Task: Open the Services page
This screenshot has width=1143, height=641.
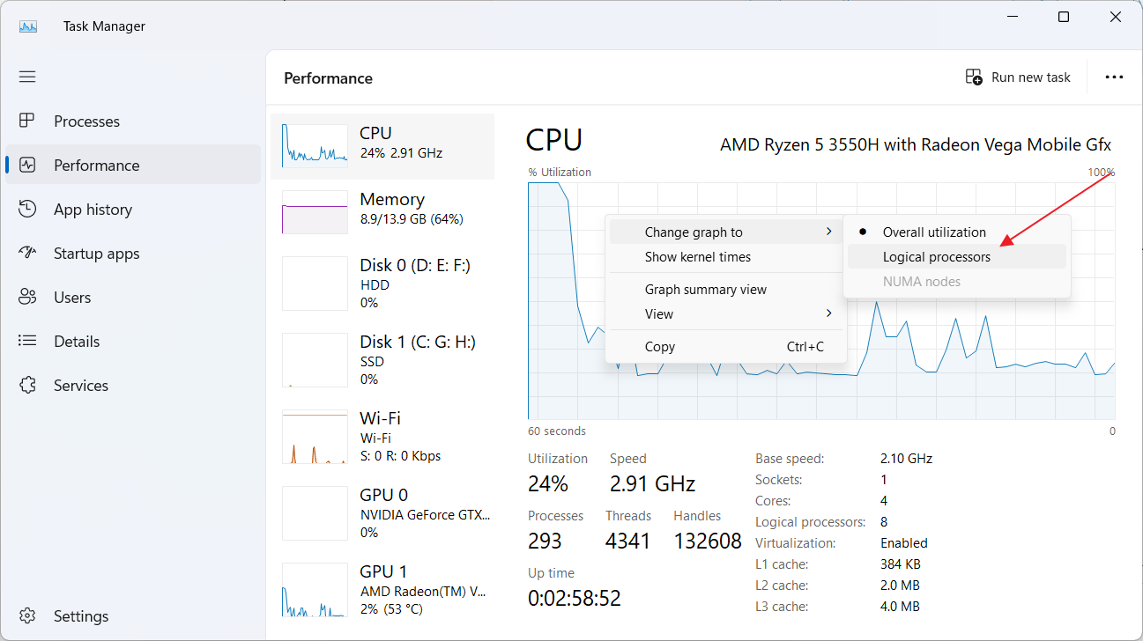Action: [81, 385]
